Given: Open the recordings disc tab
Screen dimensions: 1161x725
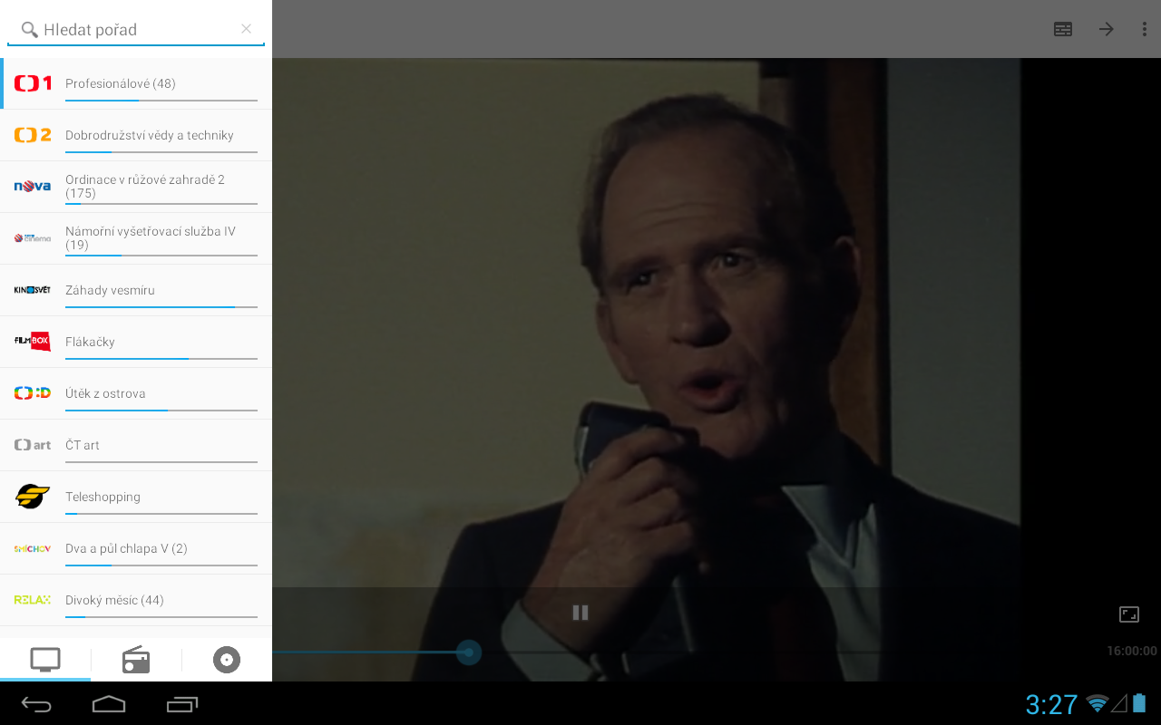Looking at the screenshot, I should (x=227, y=660).
